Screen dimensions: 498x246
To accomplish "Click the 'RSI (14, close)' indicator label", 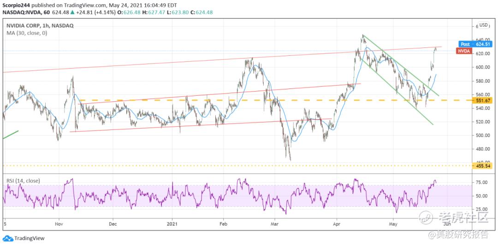I will pyautogui.click(x=24, y=181).
